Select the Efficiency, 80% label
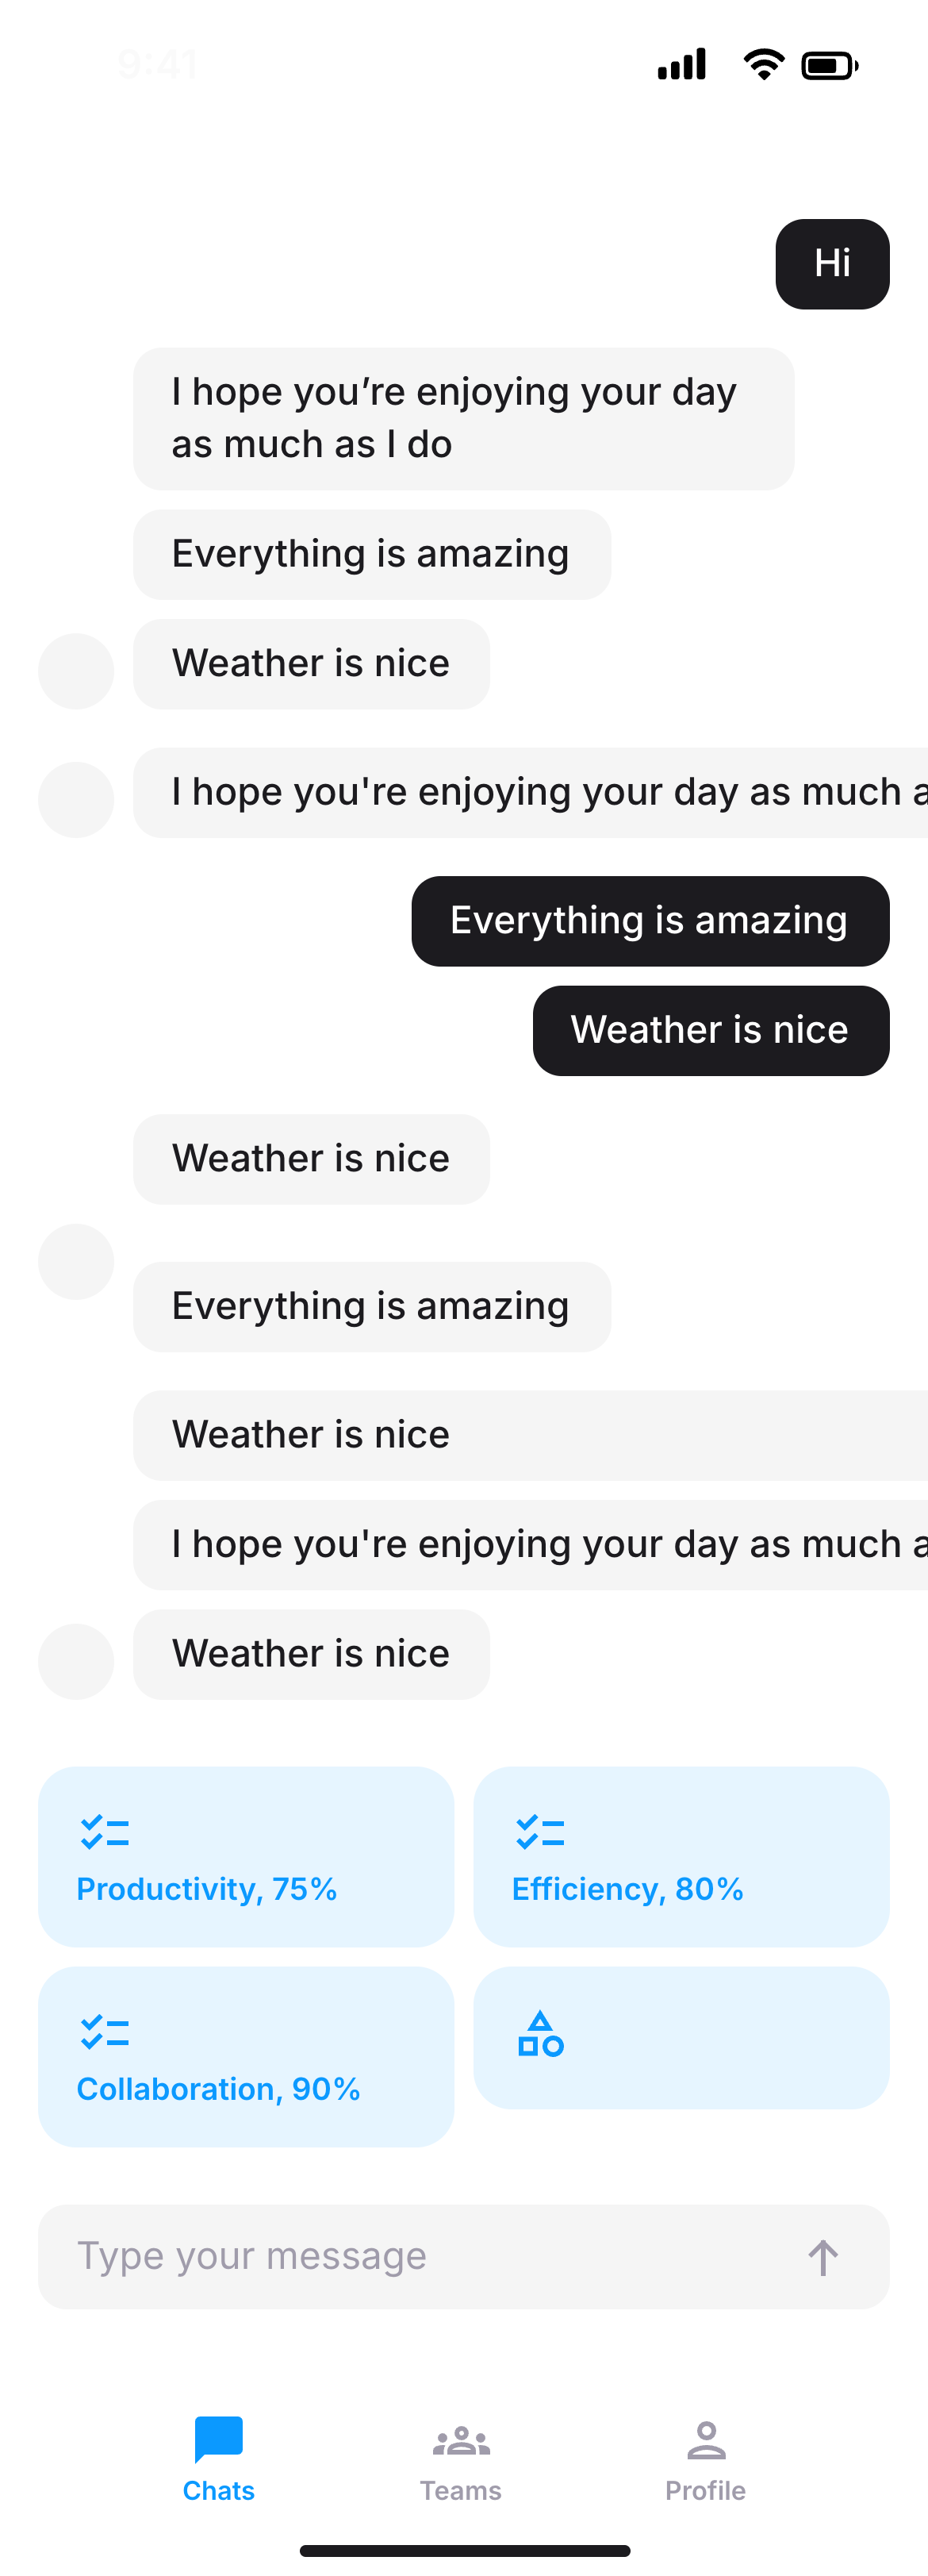This screenshot has width=928, height=2576. [627, 1889]
